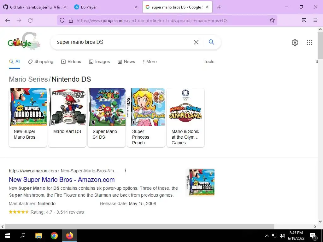Click the blue magnifier search button
The image size is (323, 242).
(211, 42)
